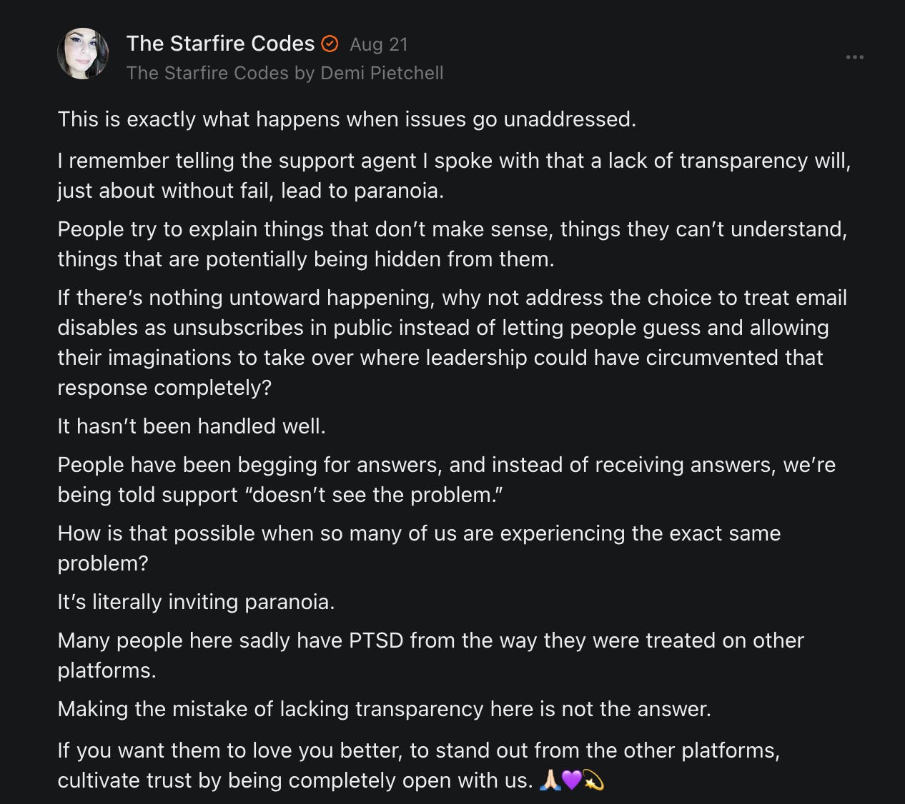The height and width of the screenshot is (804, 905).
Task: Click the purple heart emoji
Action: tap(572, 780)
